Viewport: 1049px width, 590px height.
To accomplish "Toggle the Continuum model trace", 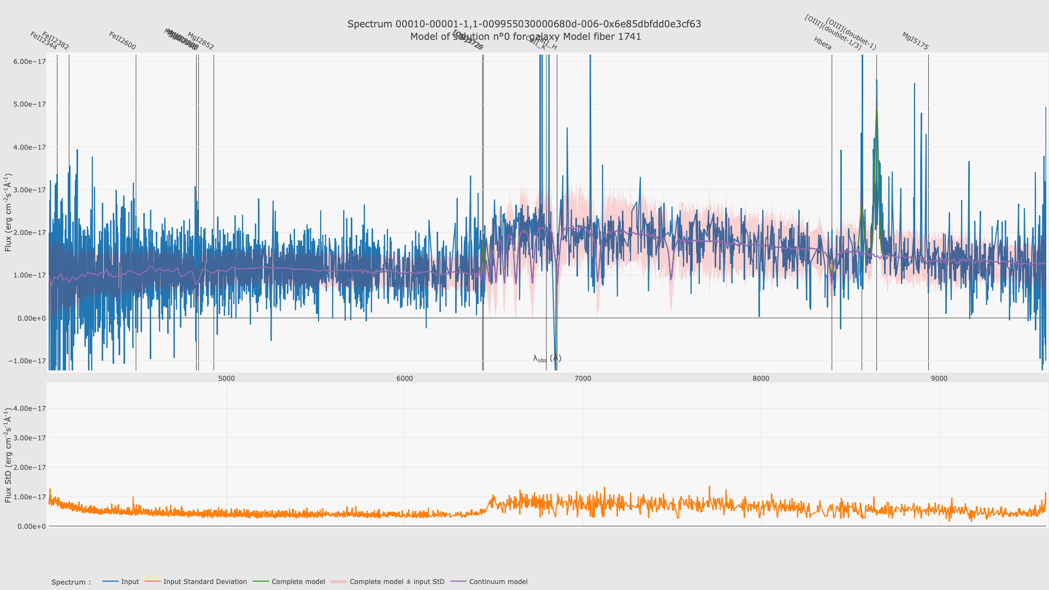I will pos(498,582).
